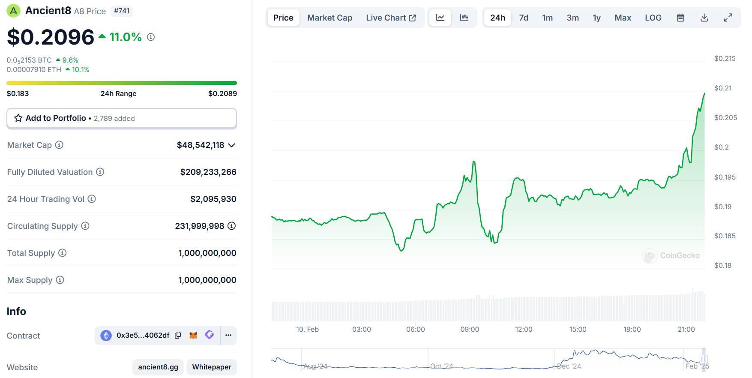Open the Fully Diluted Valuation info tooltip
The image size is (752, 378).
point(100,172)
